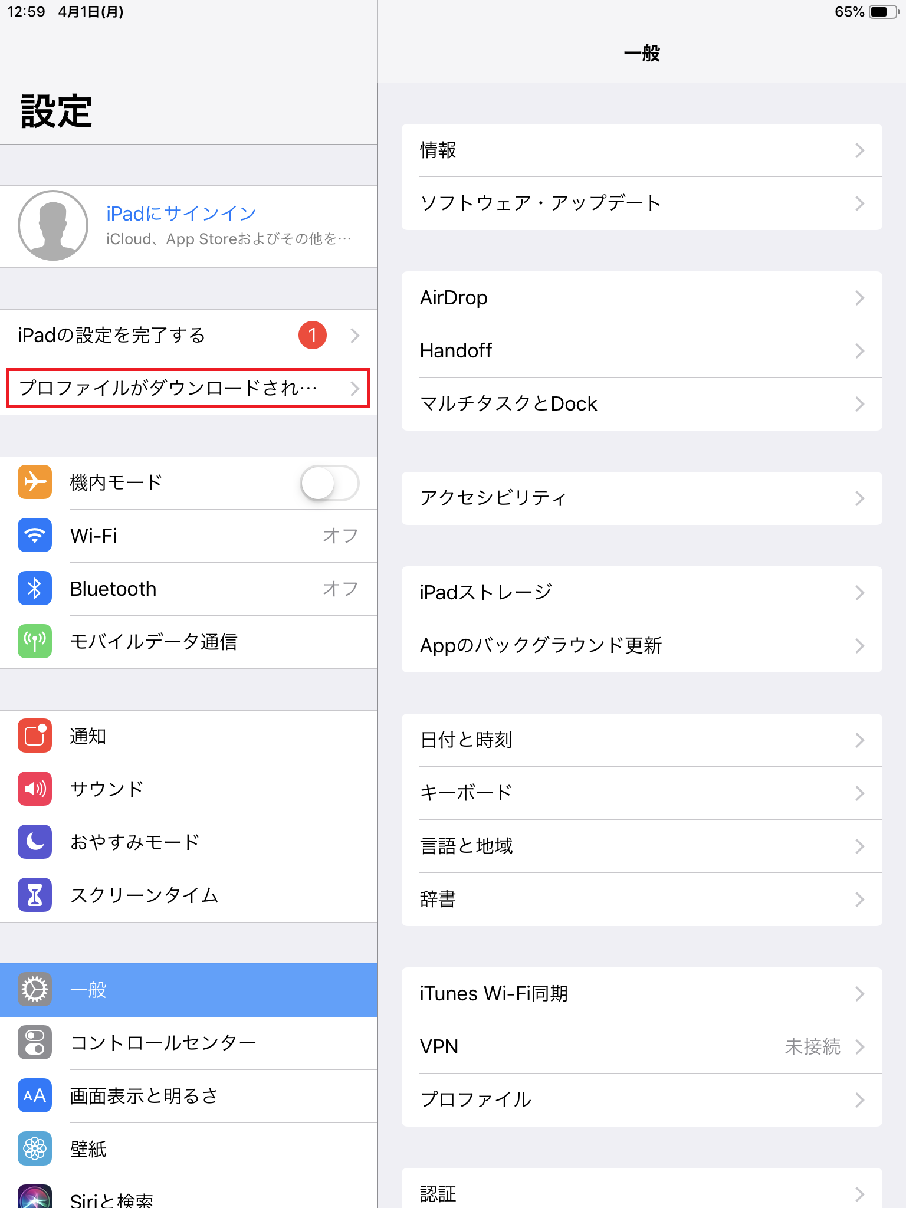Tap the red notification badge 1
This screenshot has width=906, height=1208.
coord(313,335)
